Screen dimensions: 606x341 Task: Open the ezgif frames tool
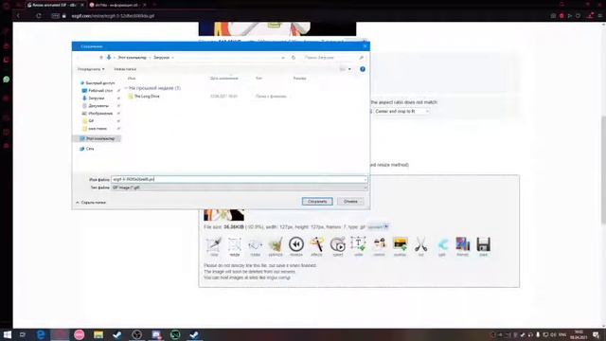pyautogui.click(x=463, y=246)
